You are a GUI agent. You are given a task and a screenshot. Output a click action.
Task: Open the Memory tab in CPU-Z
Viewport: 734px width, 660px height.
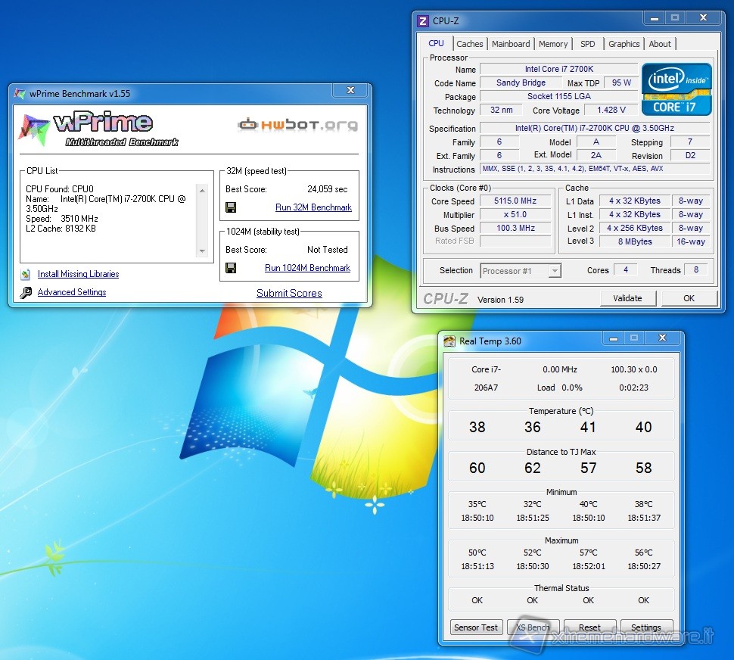[553, 44]
